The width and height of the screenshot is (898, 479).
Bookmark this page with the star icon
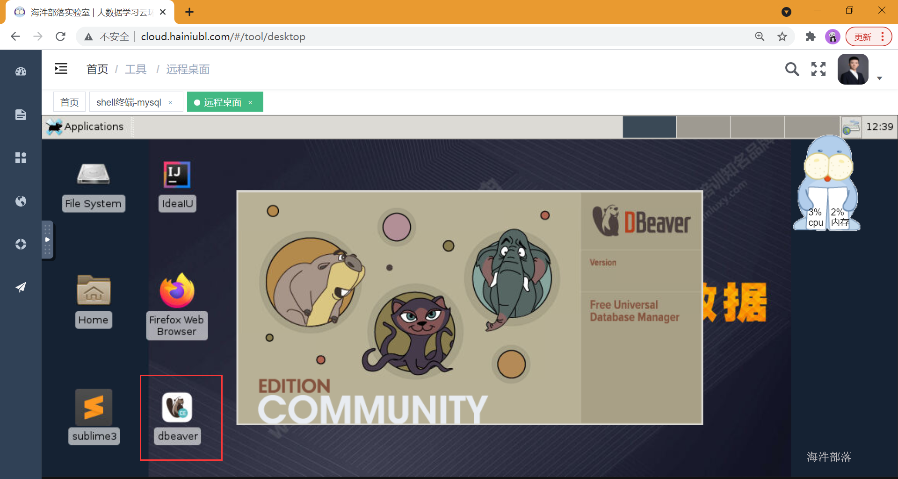pyautogui.click(x=782, y=36)
